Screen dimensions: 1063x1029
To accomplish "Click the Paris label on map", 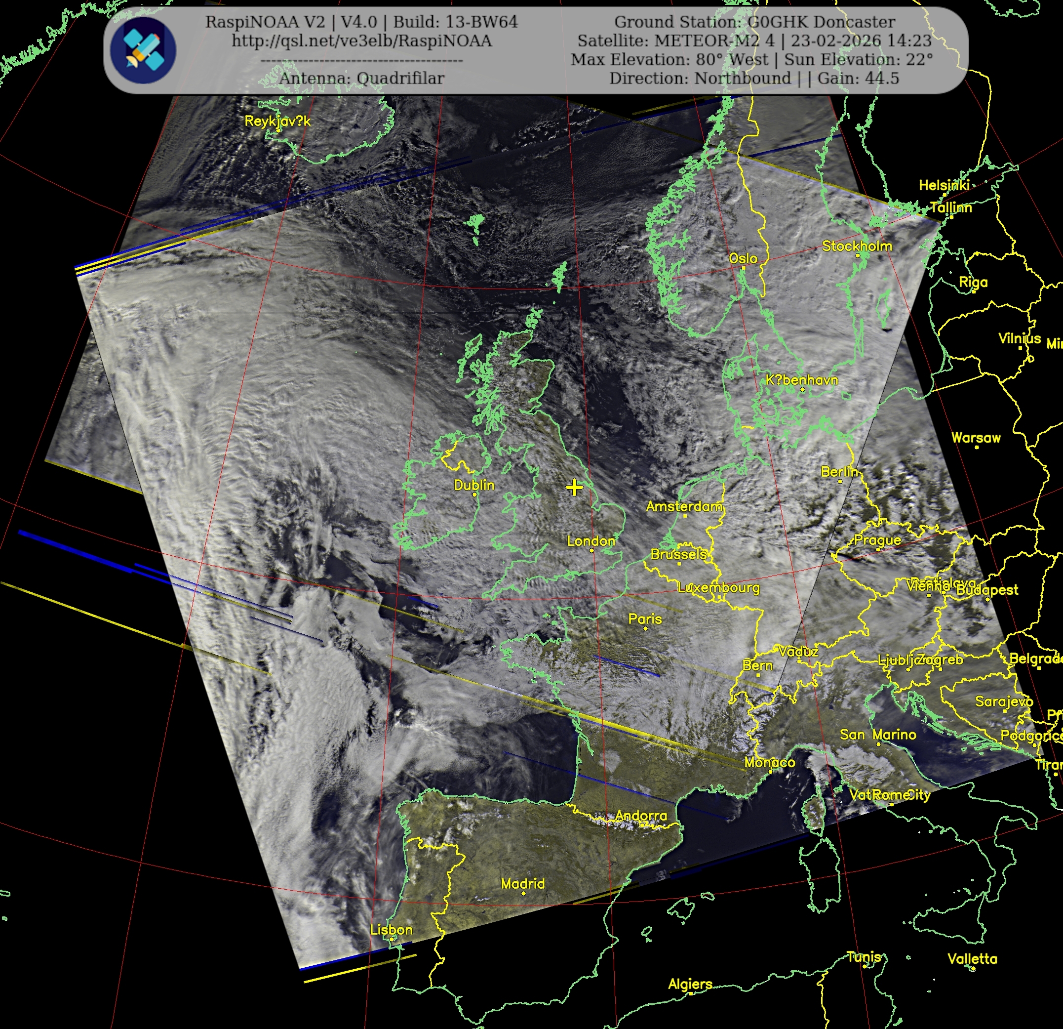I will coord(644,618).
